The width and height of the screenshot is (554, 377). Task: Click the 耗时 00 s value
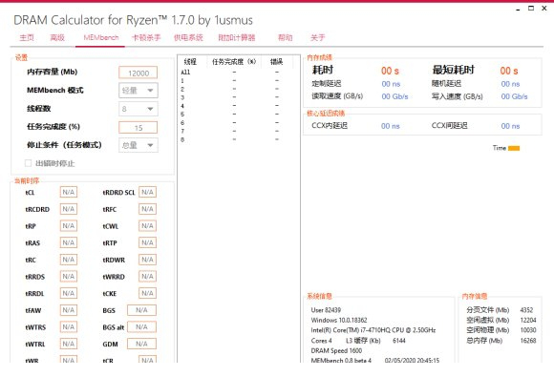(x=390, y=71)
